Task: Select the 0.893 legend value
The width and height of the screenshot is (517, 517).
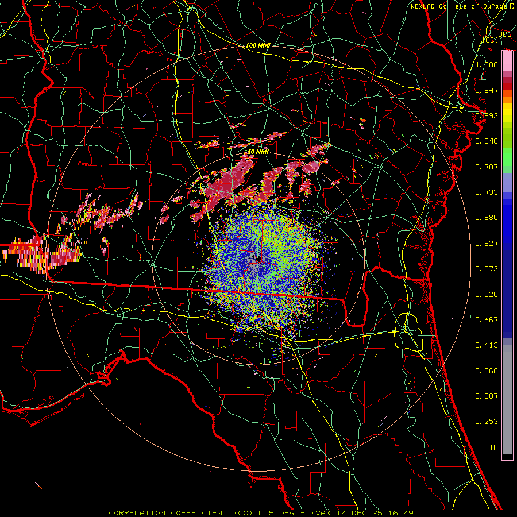Action: pos(487,115)
